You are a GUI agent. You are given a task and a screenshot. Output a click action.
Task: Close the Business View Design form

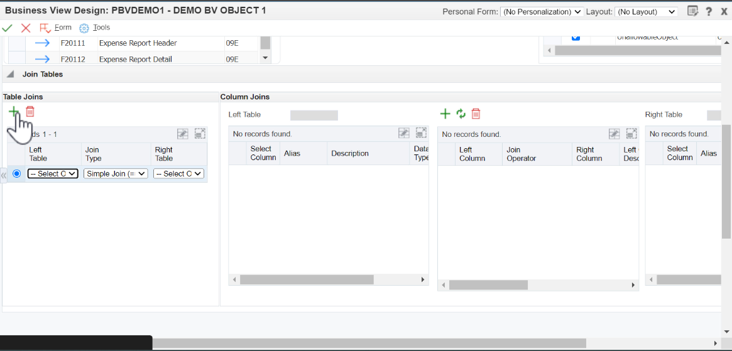pos(724,11)
